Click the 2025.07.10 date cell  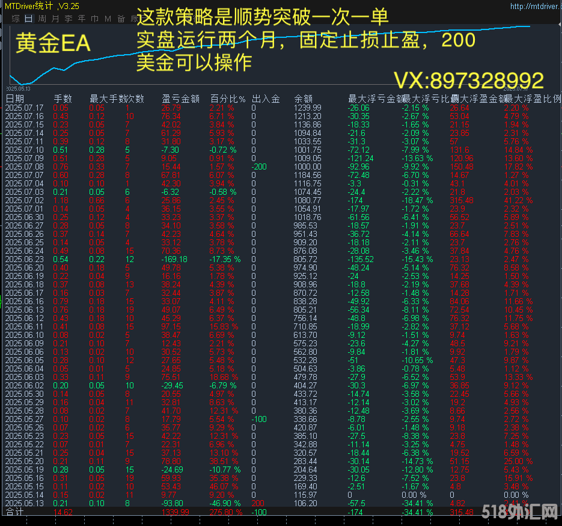click(25, 150)
